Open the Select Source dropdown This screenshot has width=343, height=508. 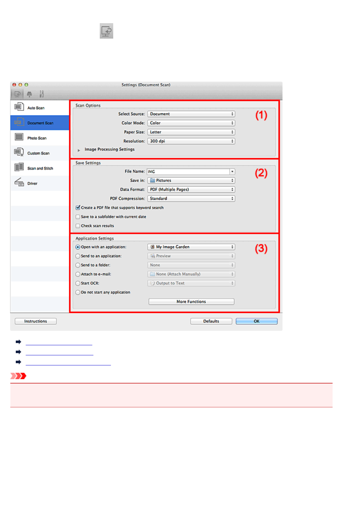pos(191,114)
